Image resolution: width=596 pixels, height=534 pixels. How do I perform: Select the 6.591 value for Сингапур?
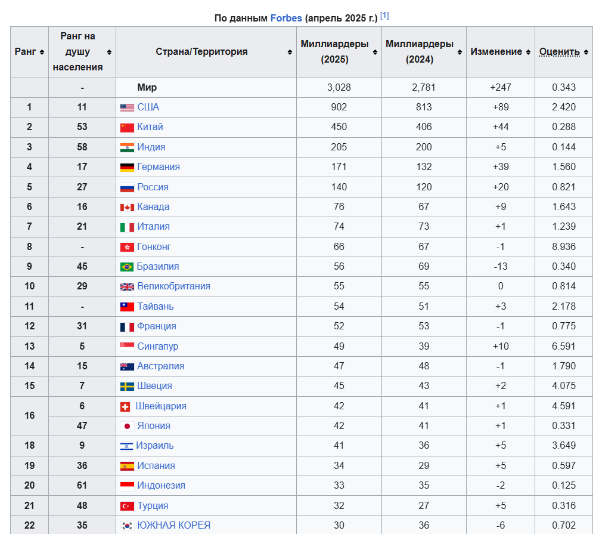click(564, 347)
